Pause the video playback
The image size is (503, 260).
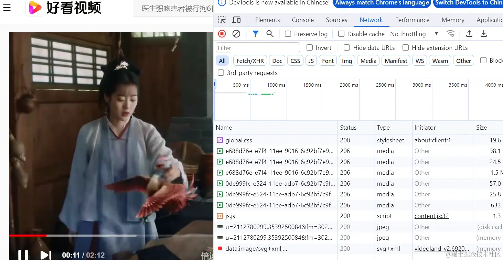tap(23, 255)
